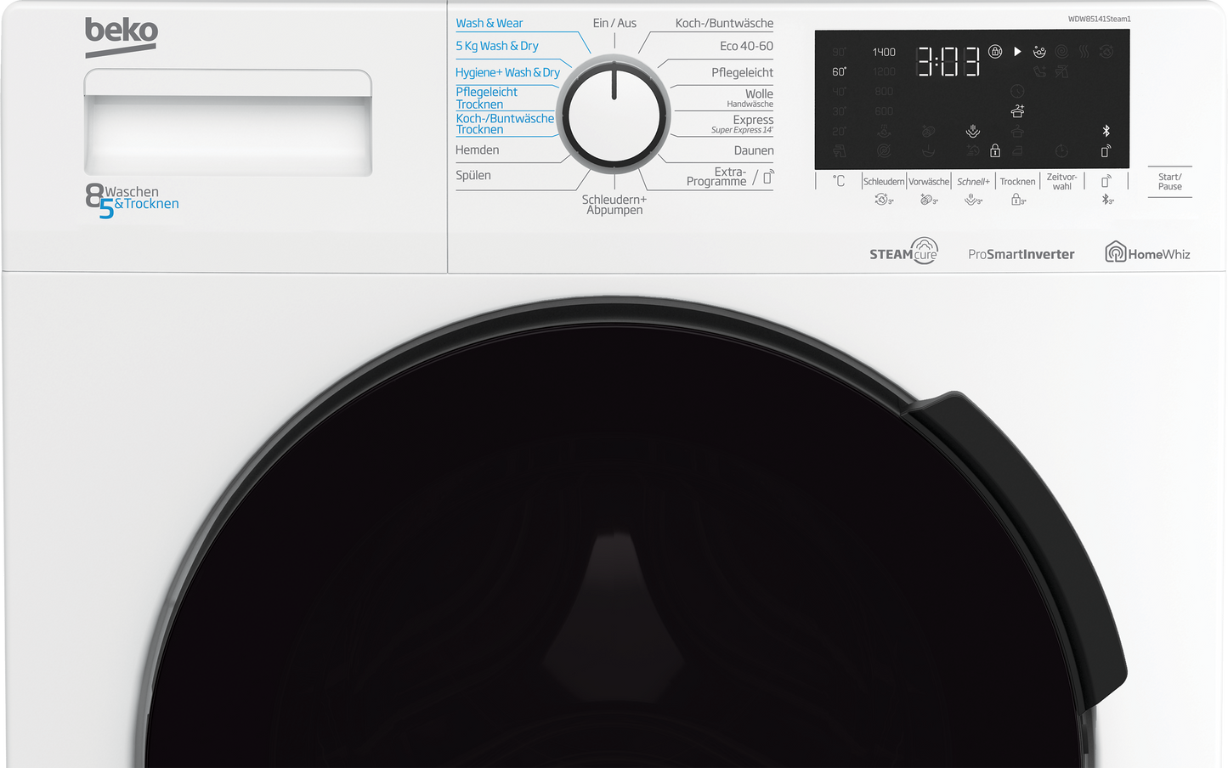Screen dimensions: 1228x768
Task: Click the ProSmartInverter label
Action: [x=1021, y=253]
